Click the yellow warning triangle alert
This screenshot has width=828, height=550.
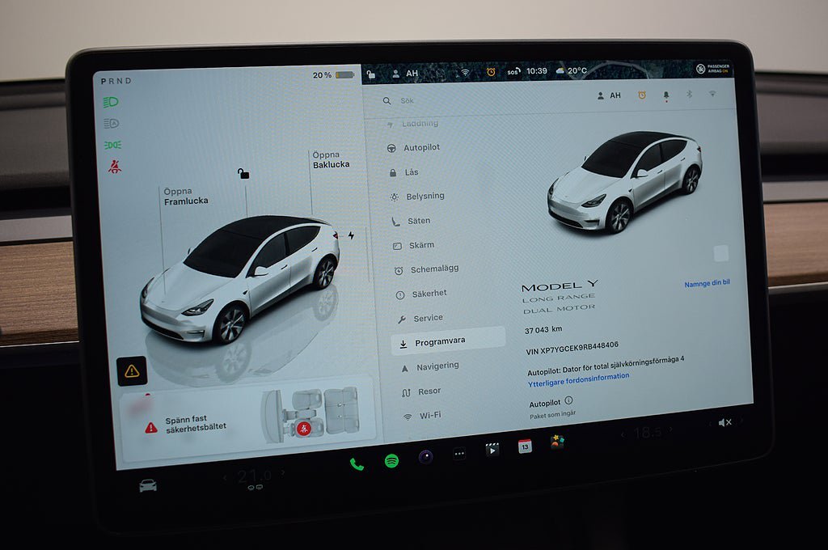[132, 371]
